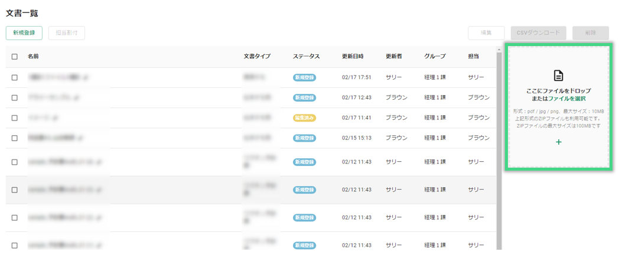Click the ステータス column header
This screenshot has height=258, width=629.
[306, 57]
